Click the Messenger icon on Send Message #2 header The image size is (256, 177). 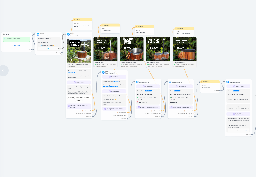(x=104, y=72)
